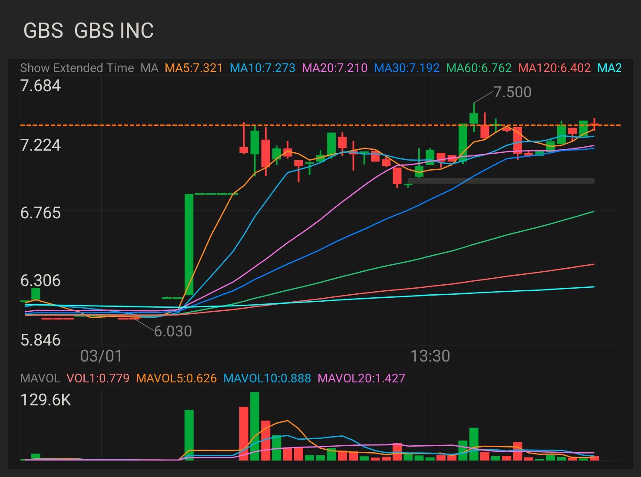Click the 6.030 low price marker

click(173, 331)
